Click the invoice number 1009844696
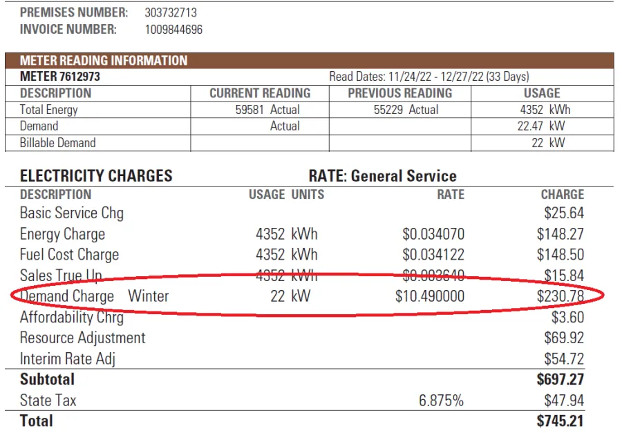Image resolution: width=622 pixels, height=433 pixels. pos(173,29)
